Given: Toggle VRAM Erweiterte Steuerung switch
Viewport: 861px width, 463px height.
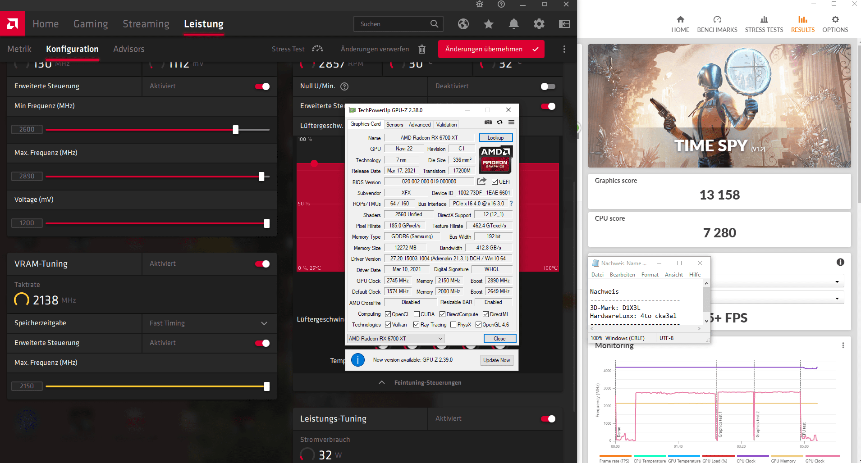Looking at the screenshot, I should [x=262, y=343].
